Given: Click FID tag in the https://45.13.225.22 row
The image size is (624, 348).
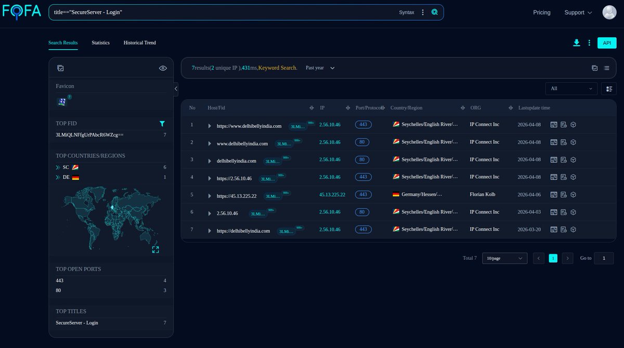Looking at the screenshot, I should tap(272, 196).
